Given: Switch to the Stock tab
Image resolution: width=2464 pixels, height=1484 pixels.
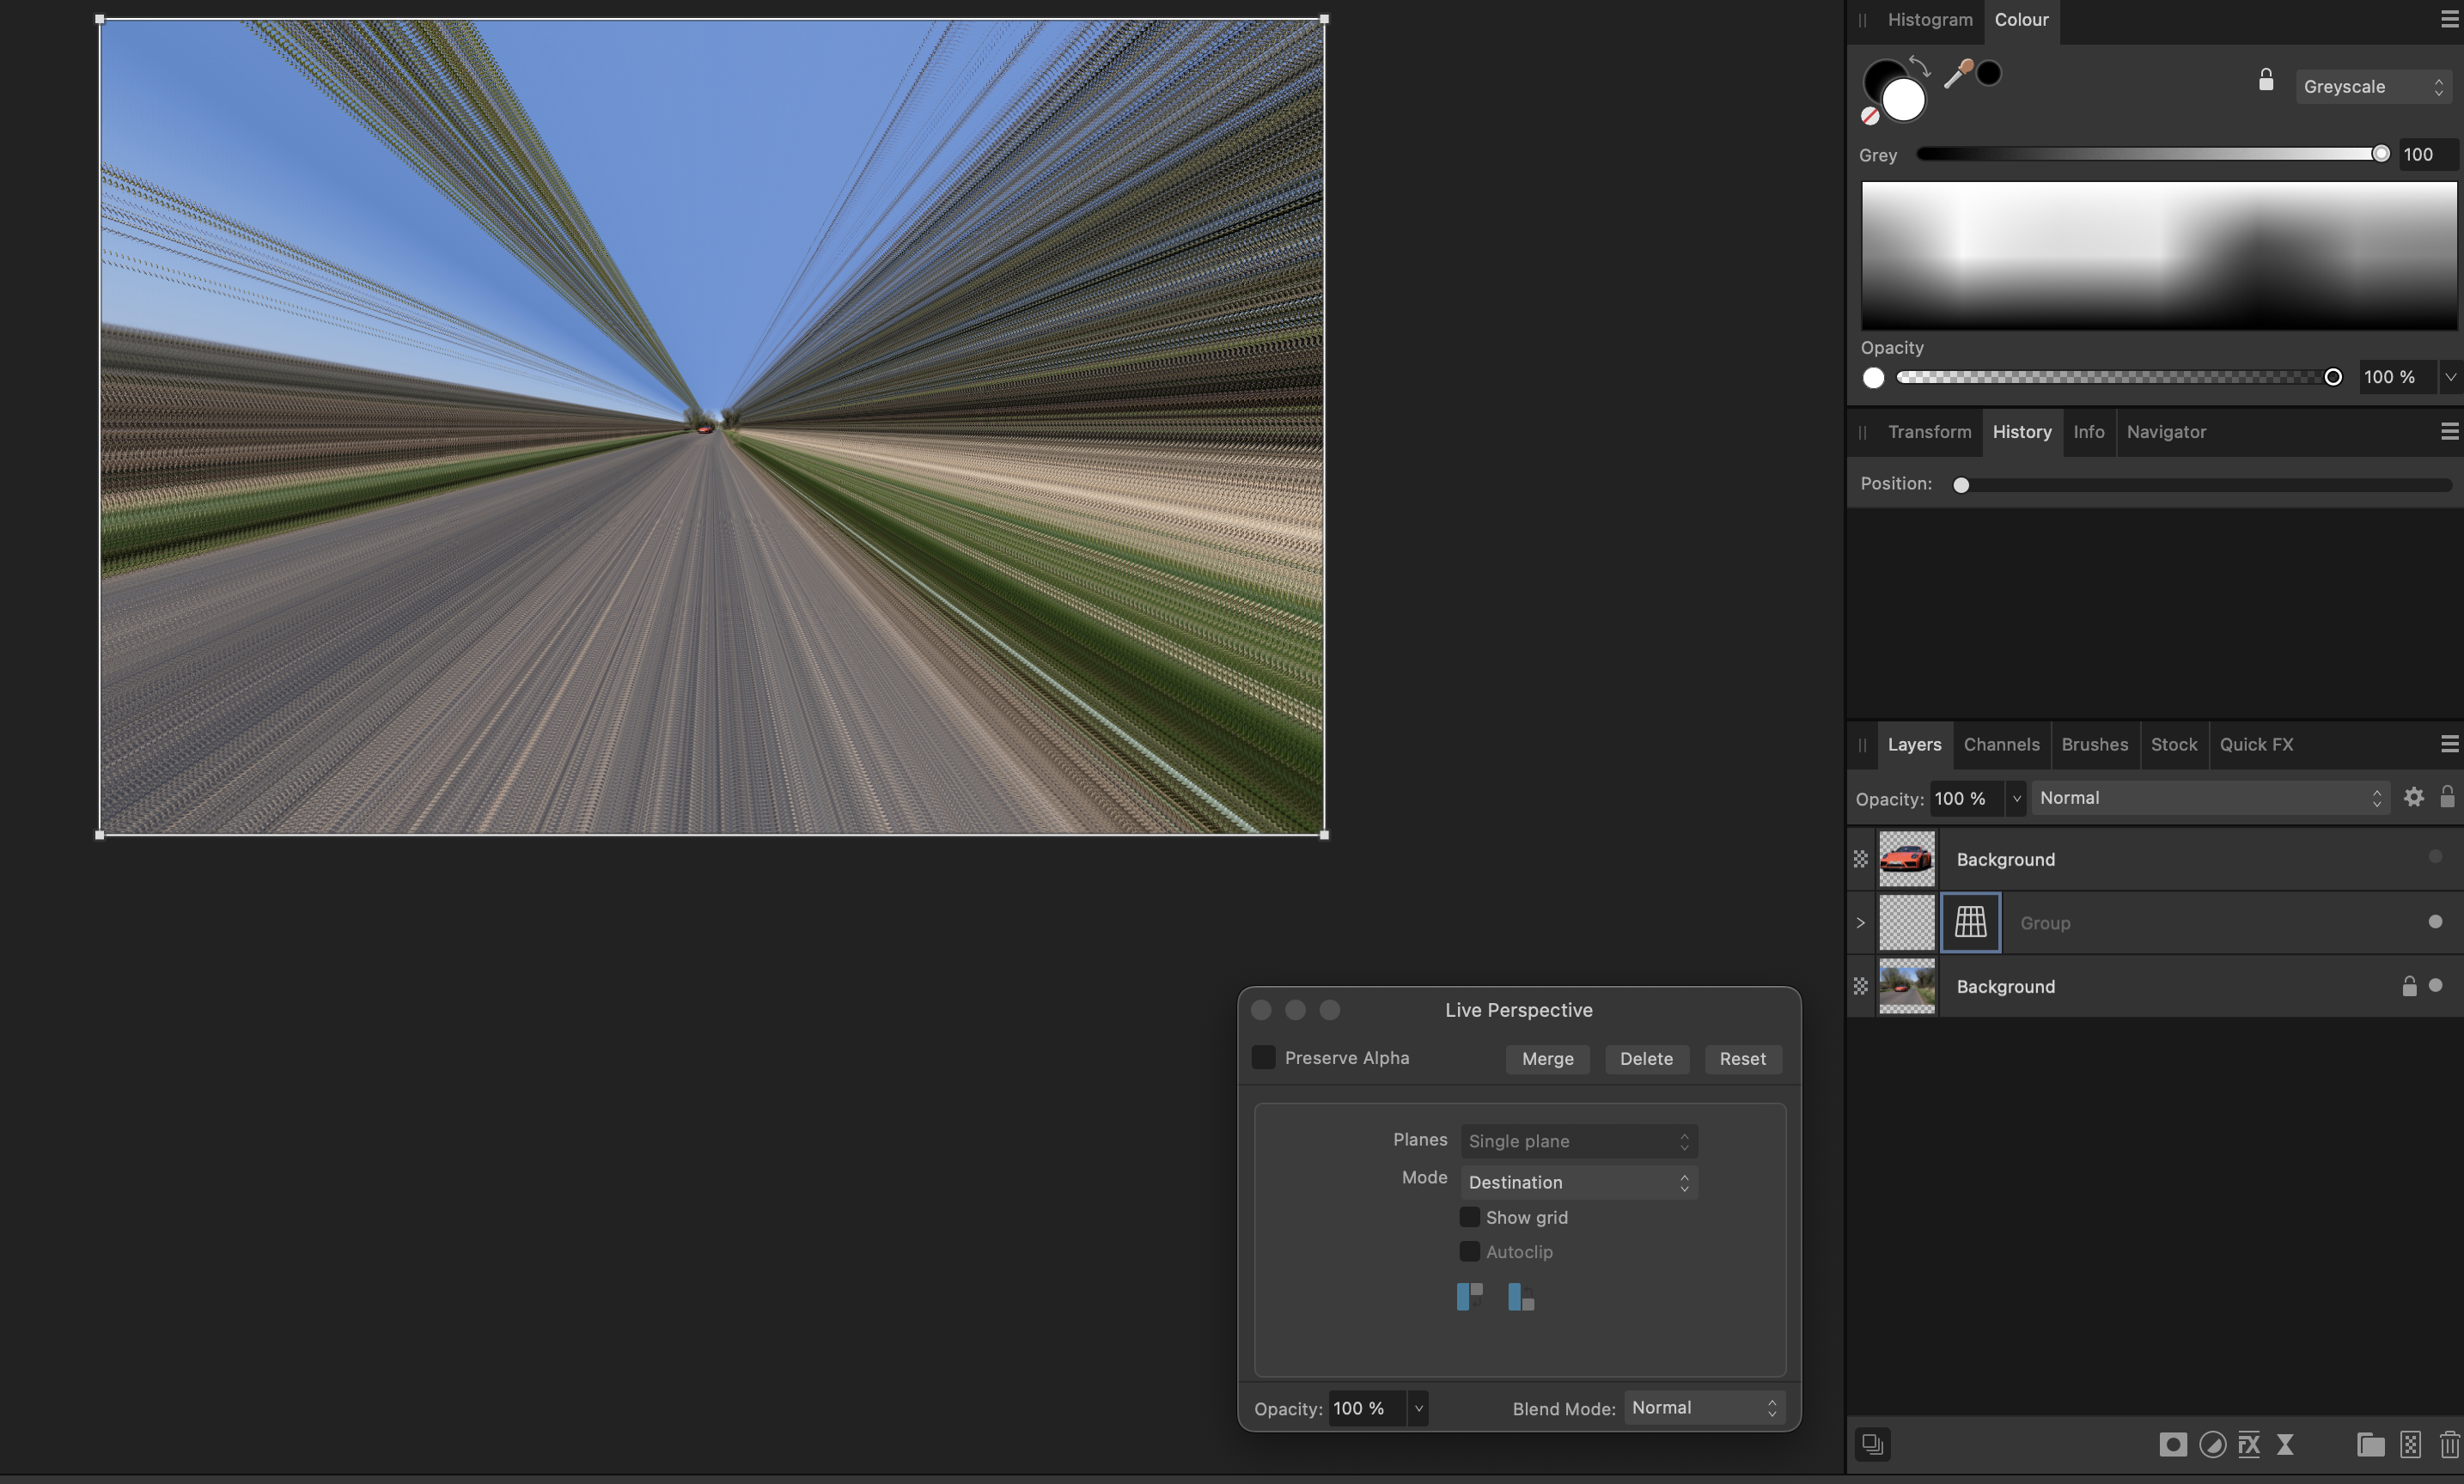Looking at the screenshot, I should 2173,745.
